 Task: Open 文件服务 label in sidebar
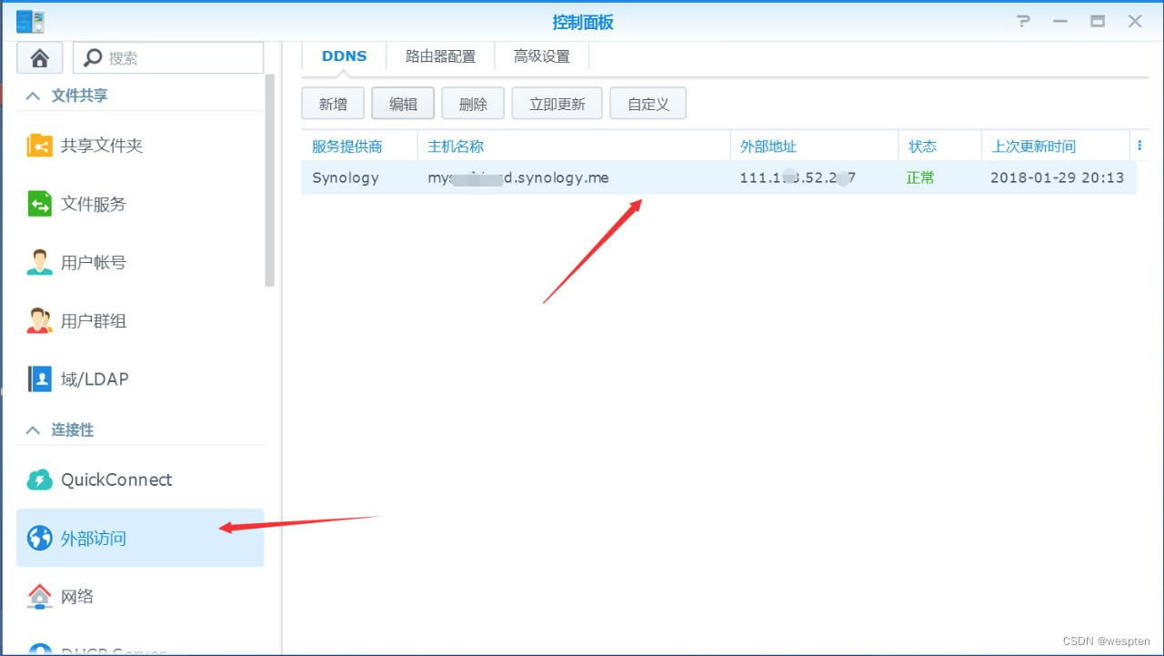pos(94,204)
